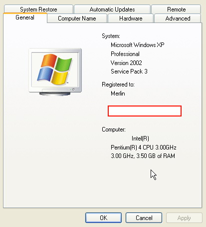
Task: Click the registered user name Merlin
Action: click(x=118, y=93)
